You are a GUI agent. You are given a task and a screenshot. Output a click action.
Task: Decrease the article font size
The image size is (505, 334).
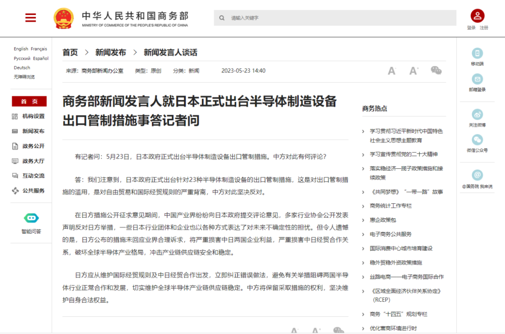click(392, 70)
